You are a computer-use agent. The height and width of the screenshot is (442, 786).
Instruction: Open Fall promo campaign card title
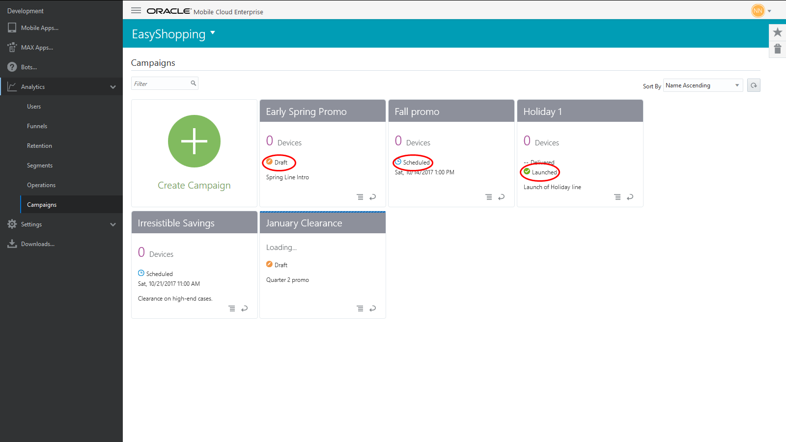click(x=417, y=111)
